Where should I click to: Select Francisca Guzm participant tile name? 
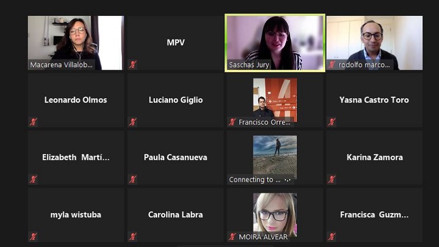coord(374,215)
